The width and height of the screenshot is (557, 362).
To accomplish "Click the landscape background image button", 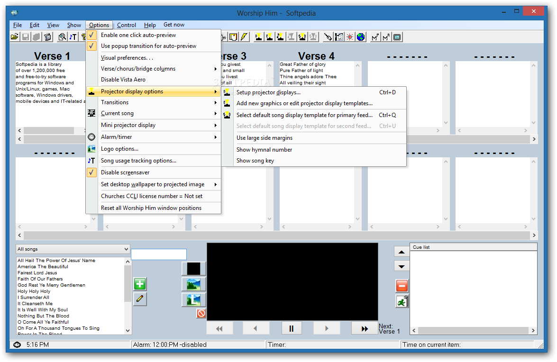I will pyautogui.click(x=193, y=284).
